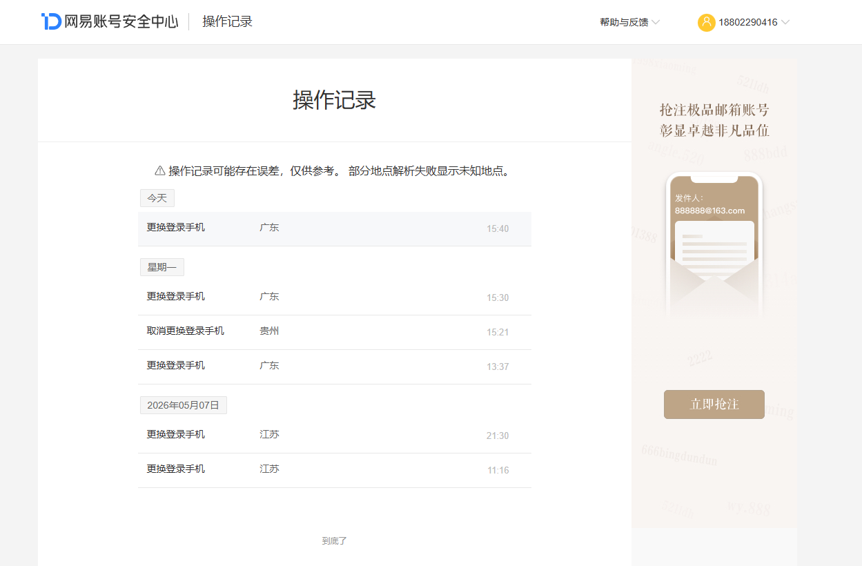Image resolution: width=862 pixels, height=566 pixels.
Task: Click the 操作记录 header tab label
Action: (x=228, y=21)
